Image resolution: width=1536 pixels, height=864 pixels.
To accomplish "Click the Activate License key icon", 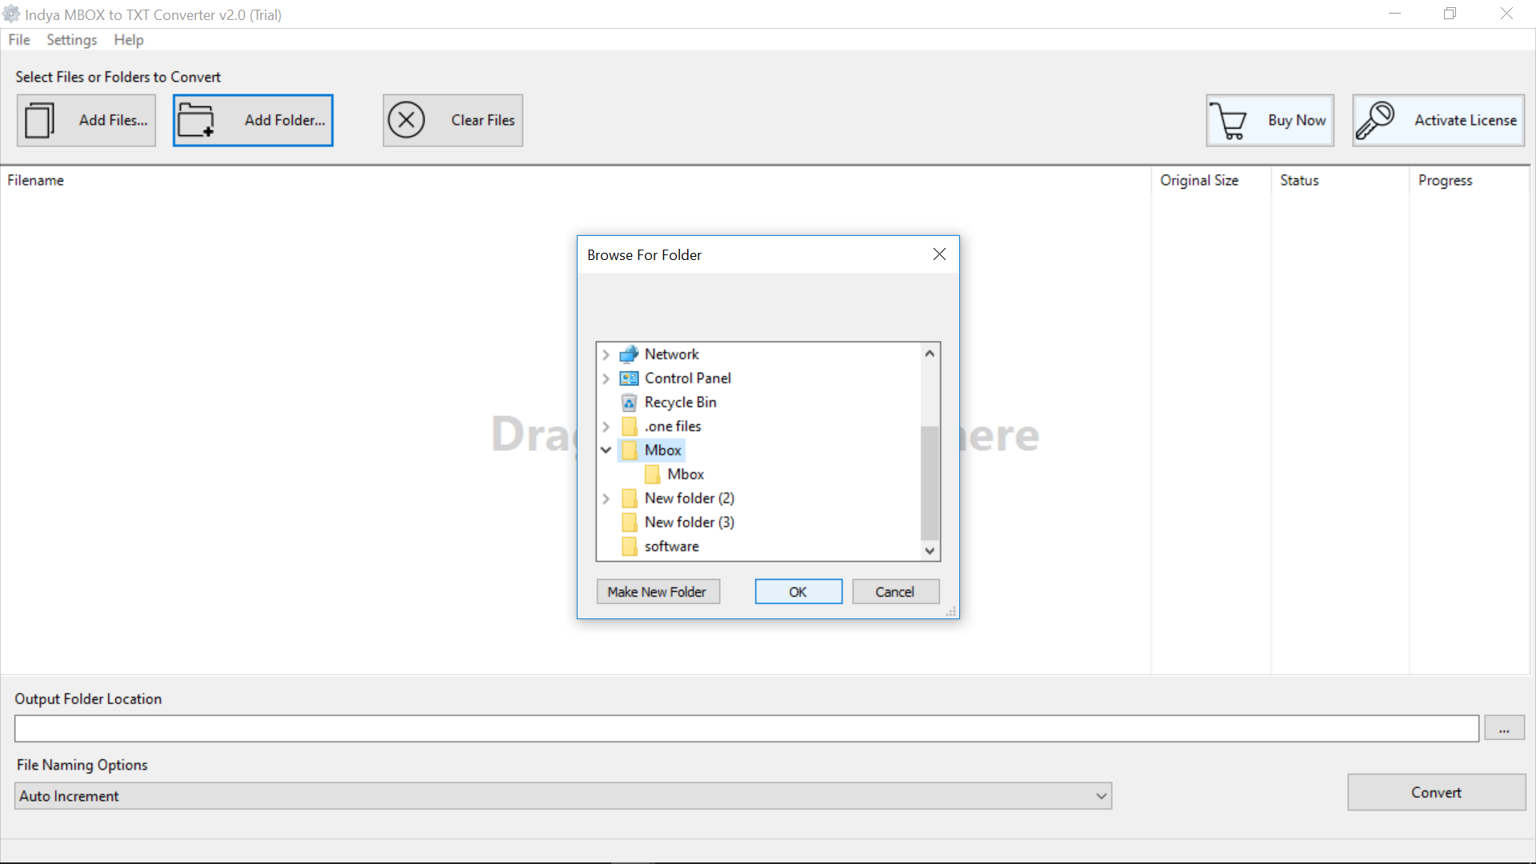I will click(1375, 120).
